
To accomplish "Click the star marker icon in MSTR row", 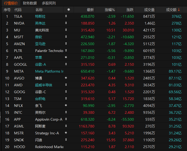I will point(66,133).
